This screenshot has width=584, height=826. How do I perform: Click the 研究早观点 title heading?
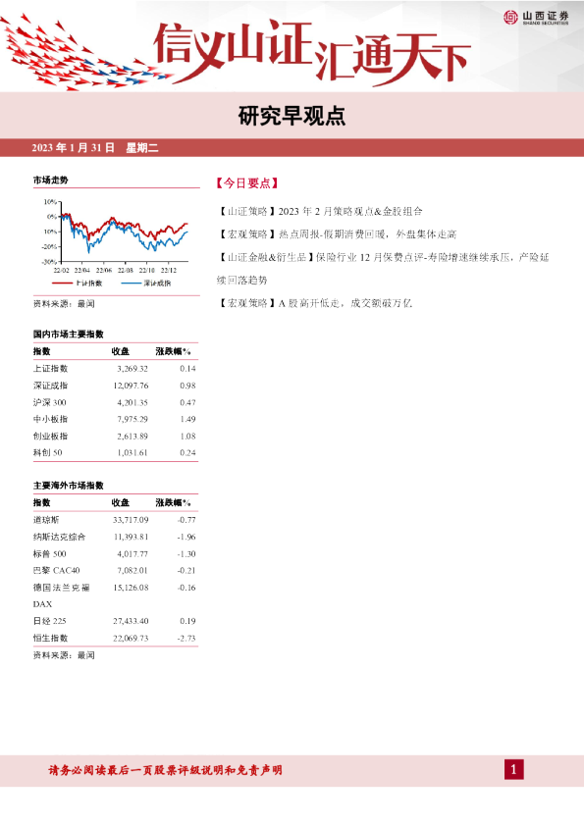(x=292, y=116)
